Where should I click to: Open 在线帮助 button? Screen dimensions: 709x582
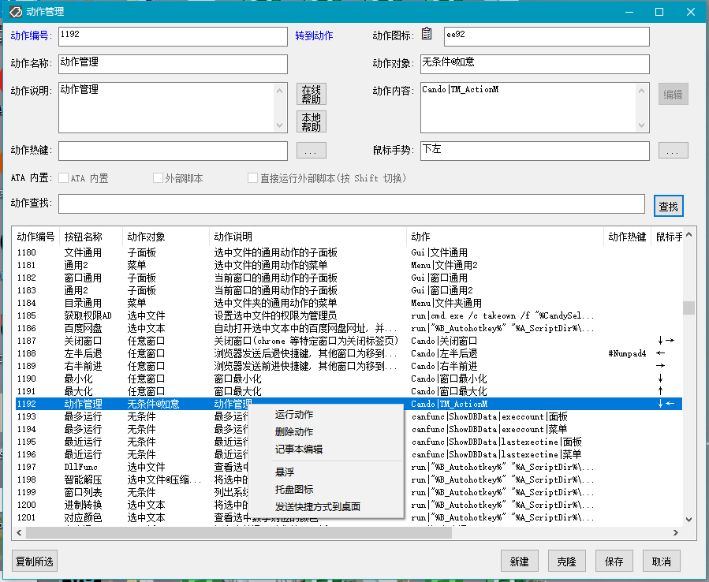[x=311, y=95]
